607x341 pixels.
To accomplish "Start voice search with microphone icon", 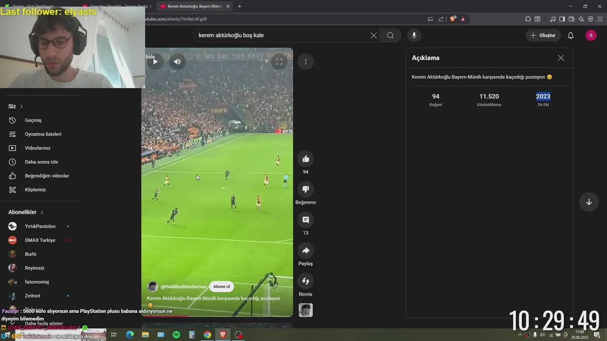I will pos(414,36).
